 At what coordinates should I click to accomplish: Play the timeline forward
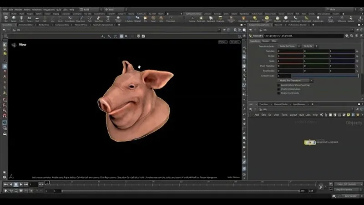(21, 184)
